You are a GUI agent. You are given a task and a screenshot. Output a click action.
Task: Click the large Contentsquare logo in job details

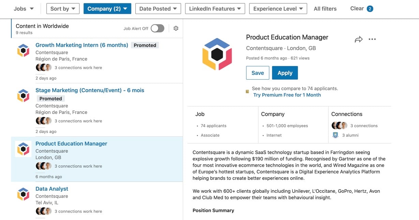217,54
